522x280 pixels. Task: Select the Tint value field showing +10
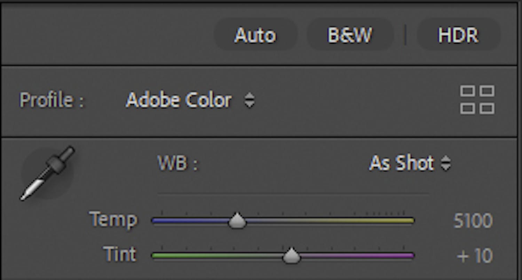tap(475, 256)
